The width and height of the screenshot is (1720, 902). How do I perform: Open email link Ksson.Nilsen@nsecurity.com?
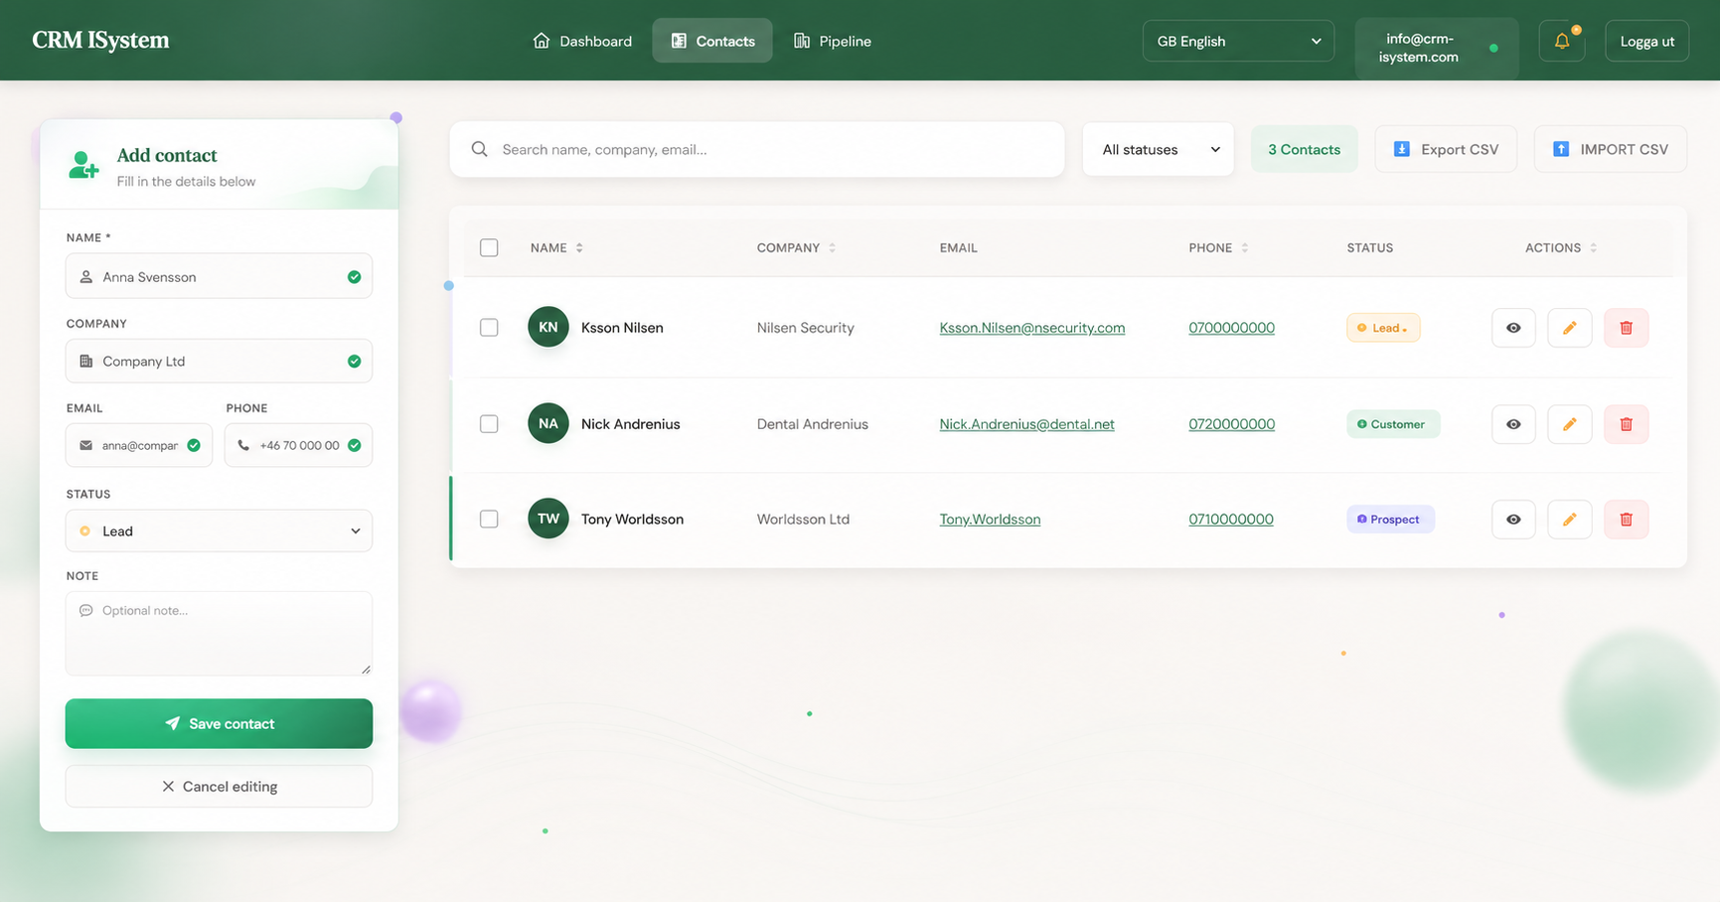pos(1032,328)
